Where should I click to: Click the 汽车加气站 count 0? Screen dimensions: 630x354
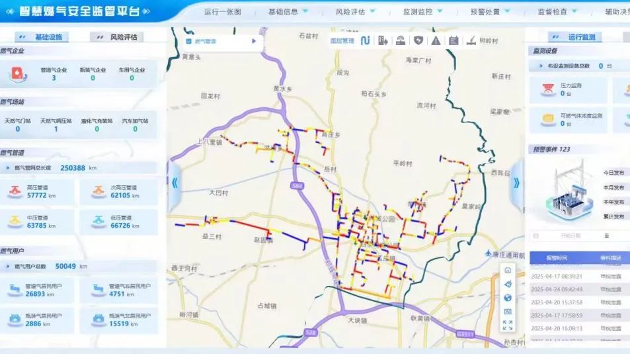tap(135, 129)
